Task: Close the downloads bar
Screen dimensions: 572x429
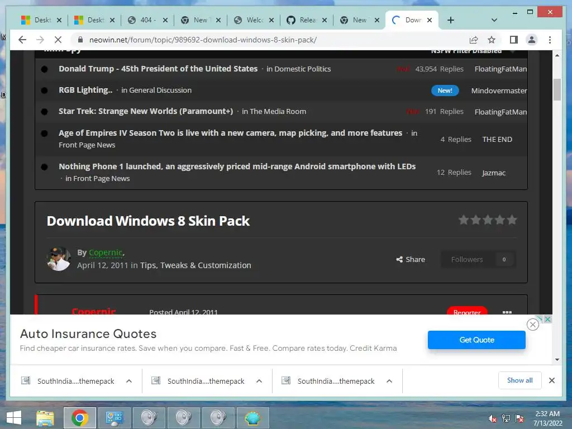Action: [x=552, y=380]
